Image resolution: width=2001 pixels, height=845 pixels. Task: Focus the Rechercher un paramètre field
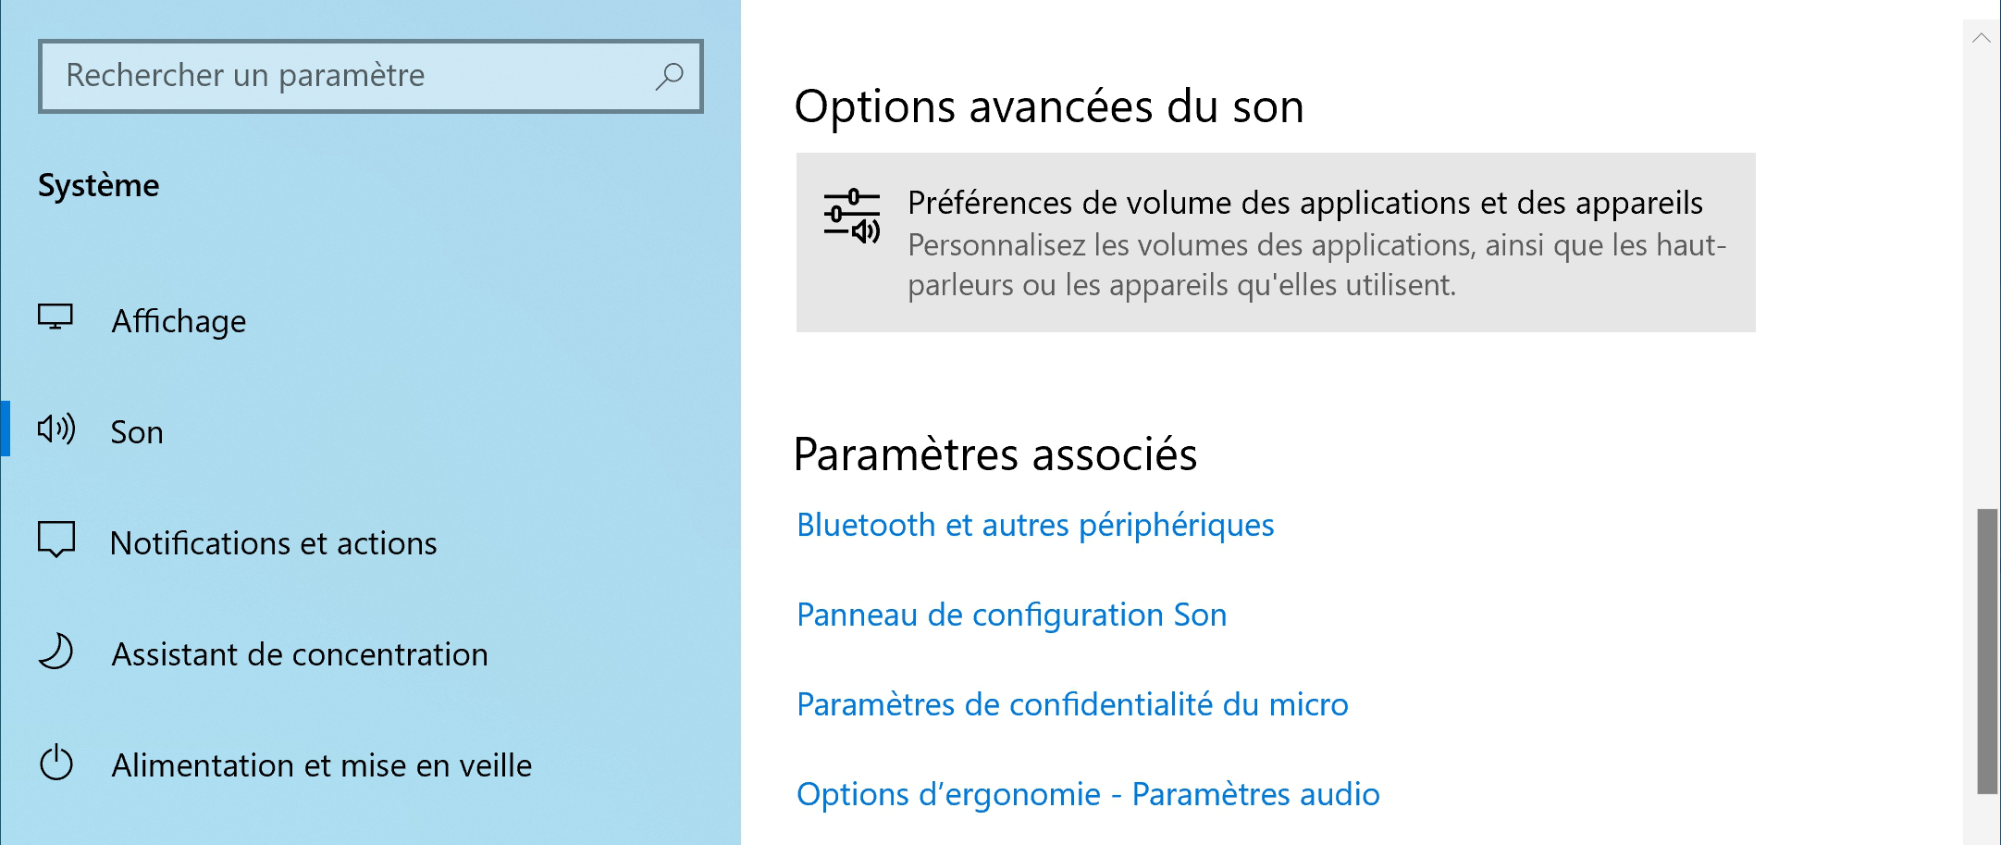[x=371, y=76]
